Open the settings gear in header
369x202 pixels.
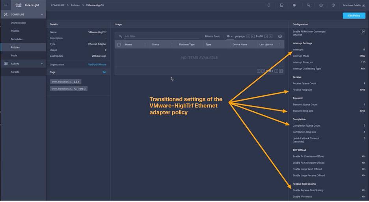point(321,5)
